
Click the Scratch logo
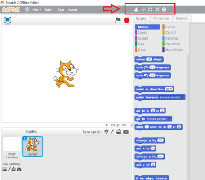tap(11, 9)
